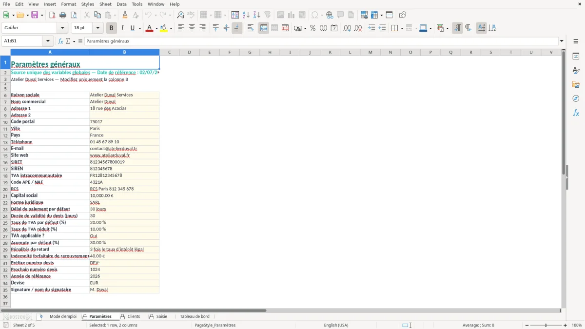585x329 pixels.
Task: Click the formula input line
Action: point(321,41)
